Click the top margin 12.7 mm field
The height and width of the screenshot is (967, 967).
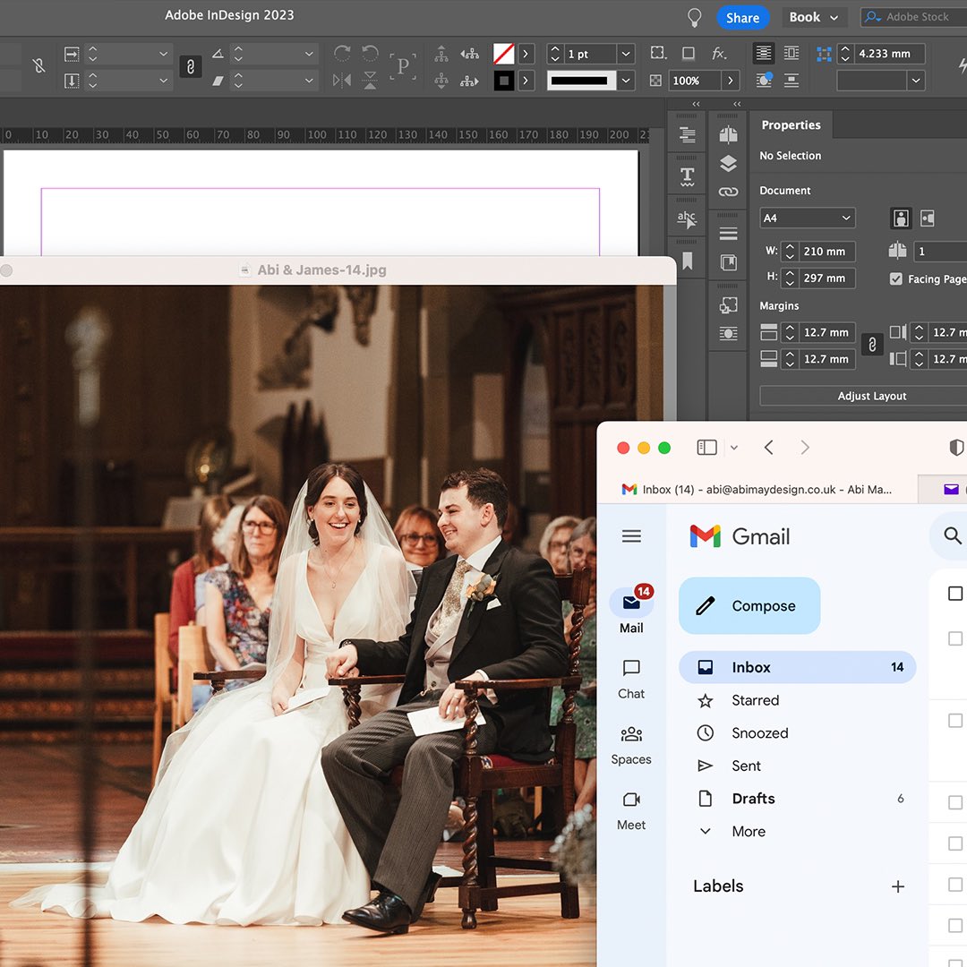coord(826,332)
